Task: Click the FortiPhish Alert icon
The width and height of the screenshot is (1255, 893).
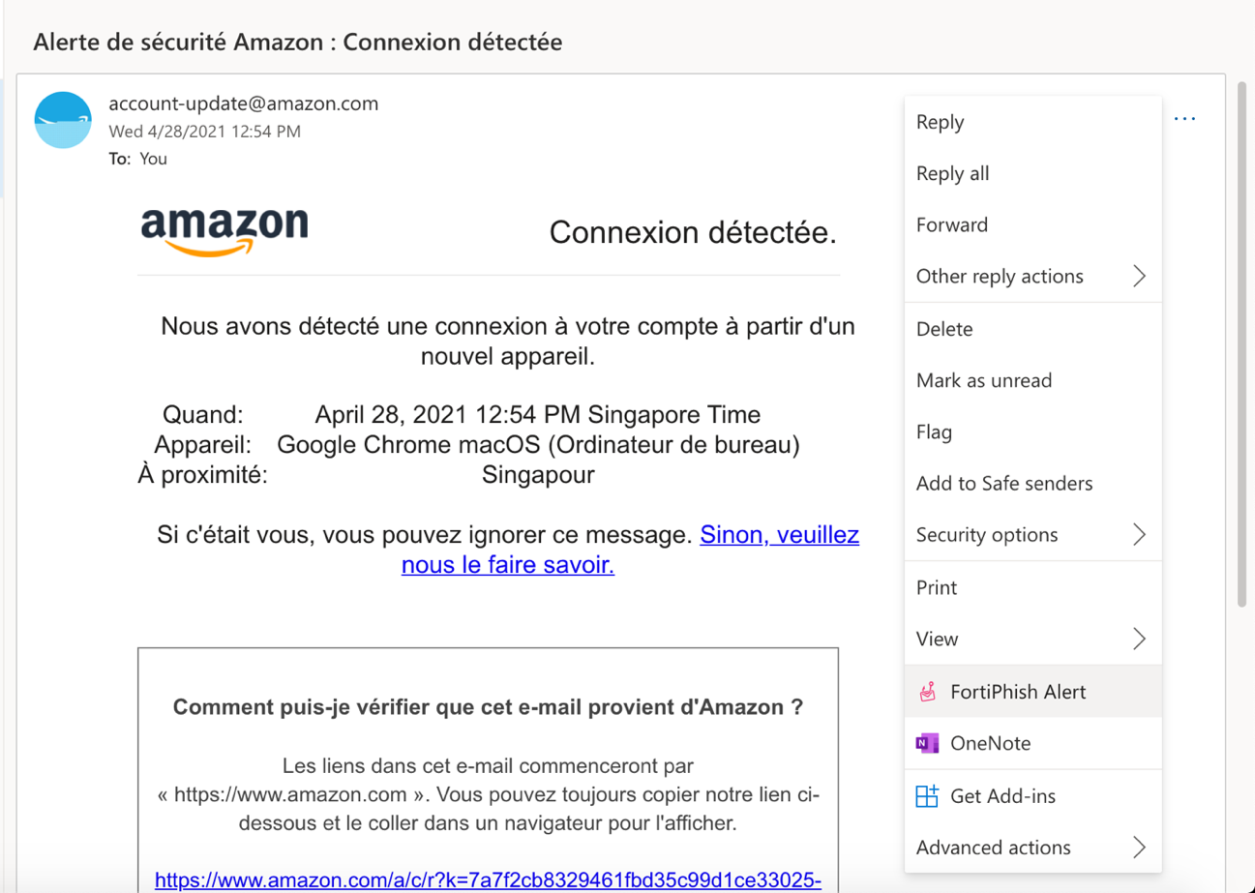Action: (927, 692)
